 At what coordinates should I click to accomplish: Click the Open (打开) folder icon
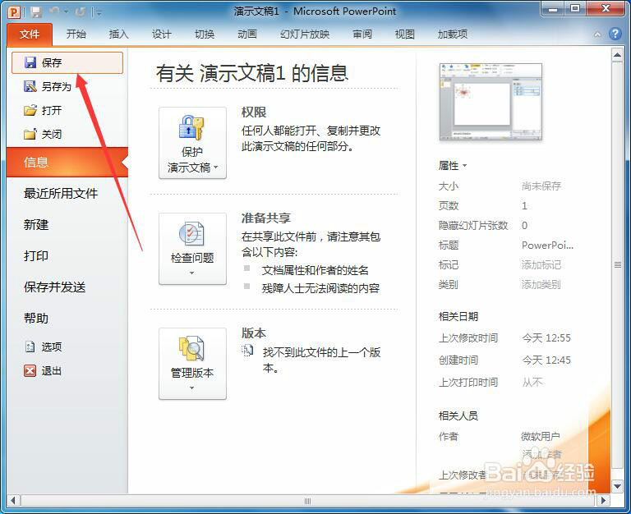click(30, 110)
